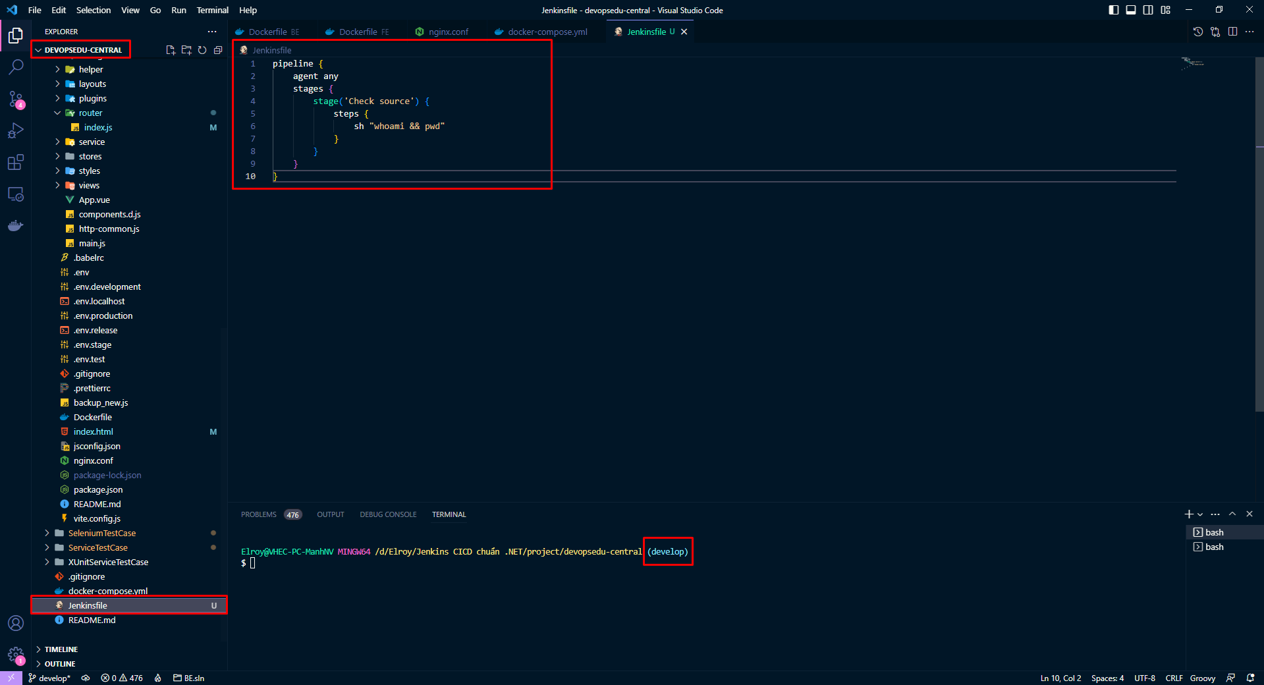Open the editor timeline history icon
This screenshot has height=685, width=1264.
(1198, 32)
